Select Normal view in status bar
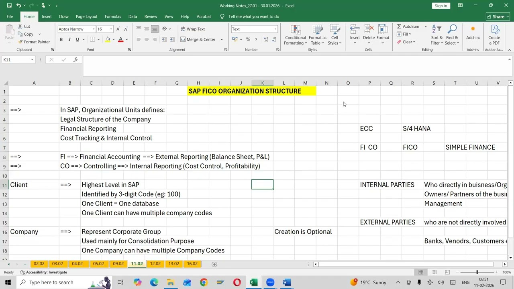This screenshot has width=514, height=289. 421,272
